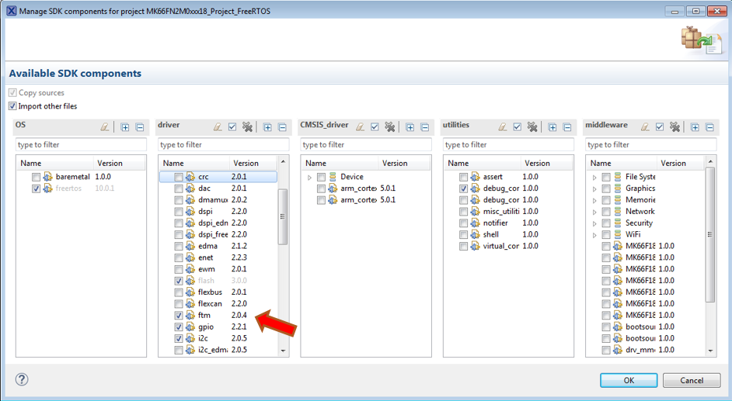Clear the driver panel filter icon
Image resolution: width=732 pixels, height=401 pixels.
point(218,126)
